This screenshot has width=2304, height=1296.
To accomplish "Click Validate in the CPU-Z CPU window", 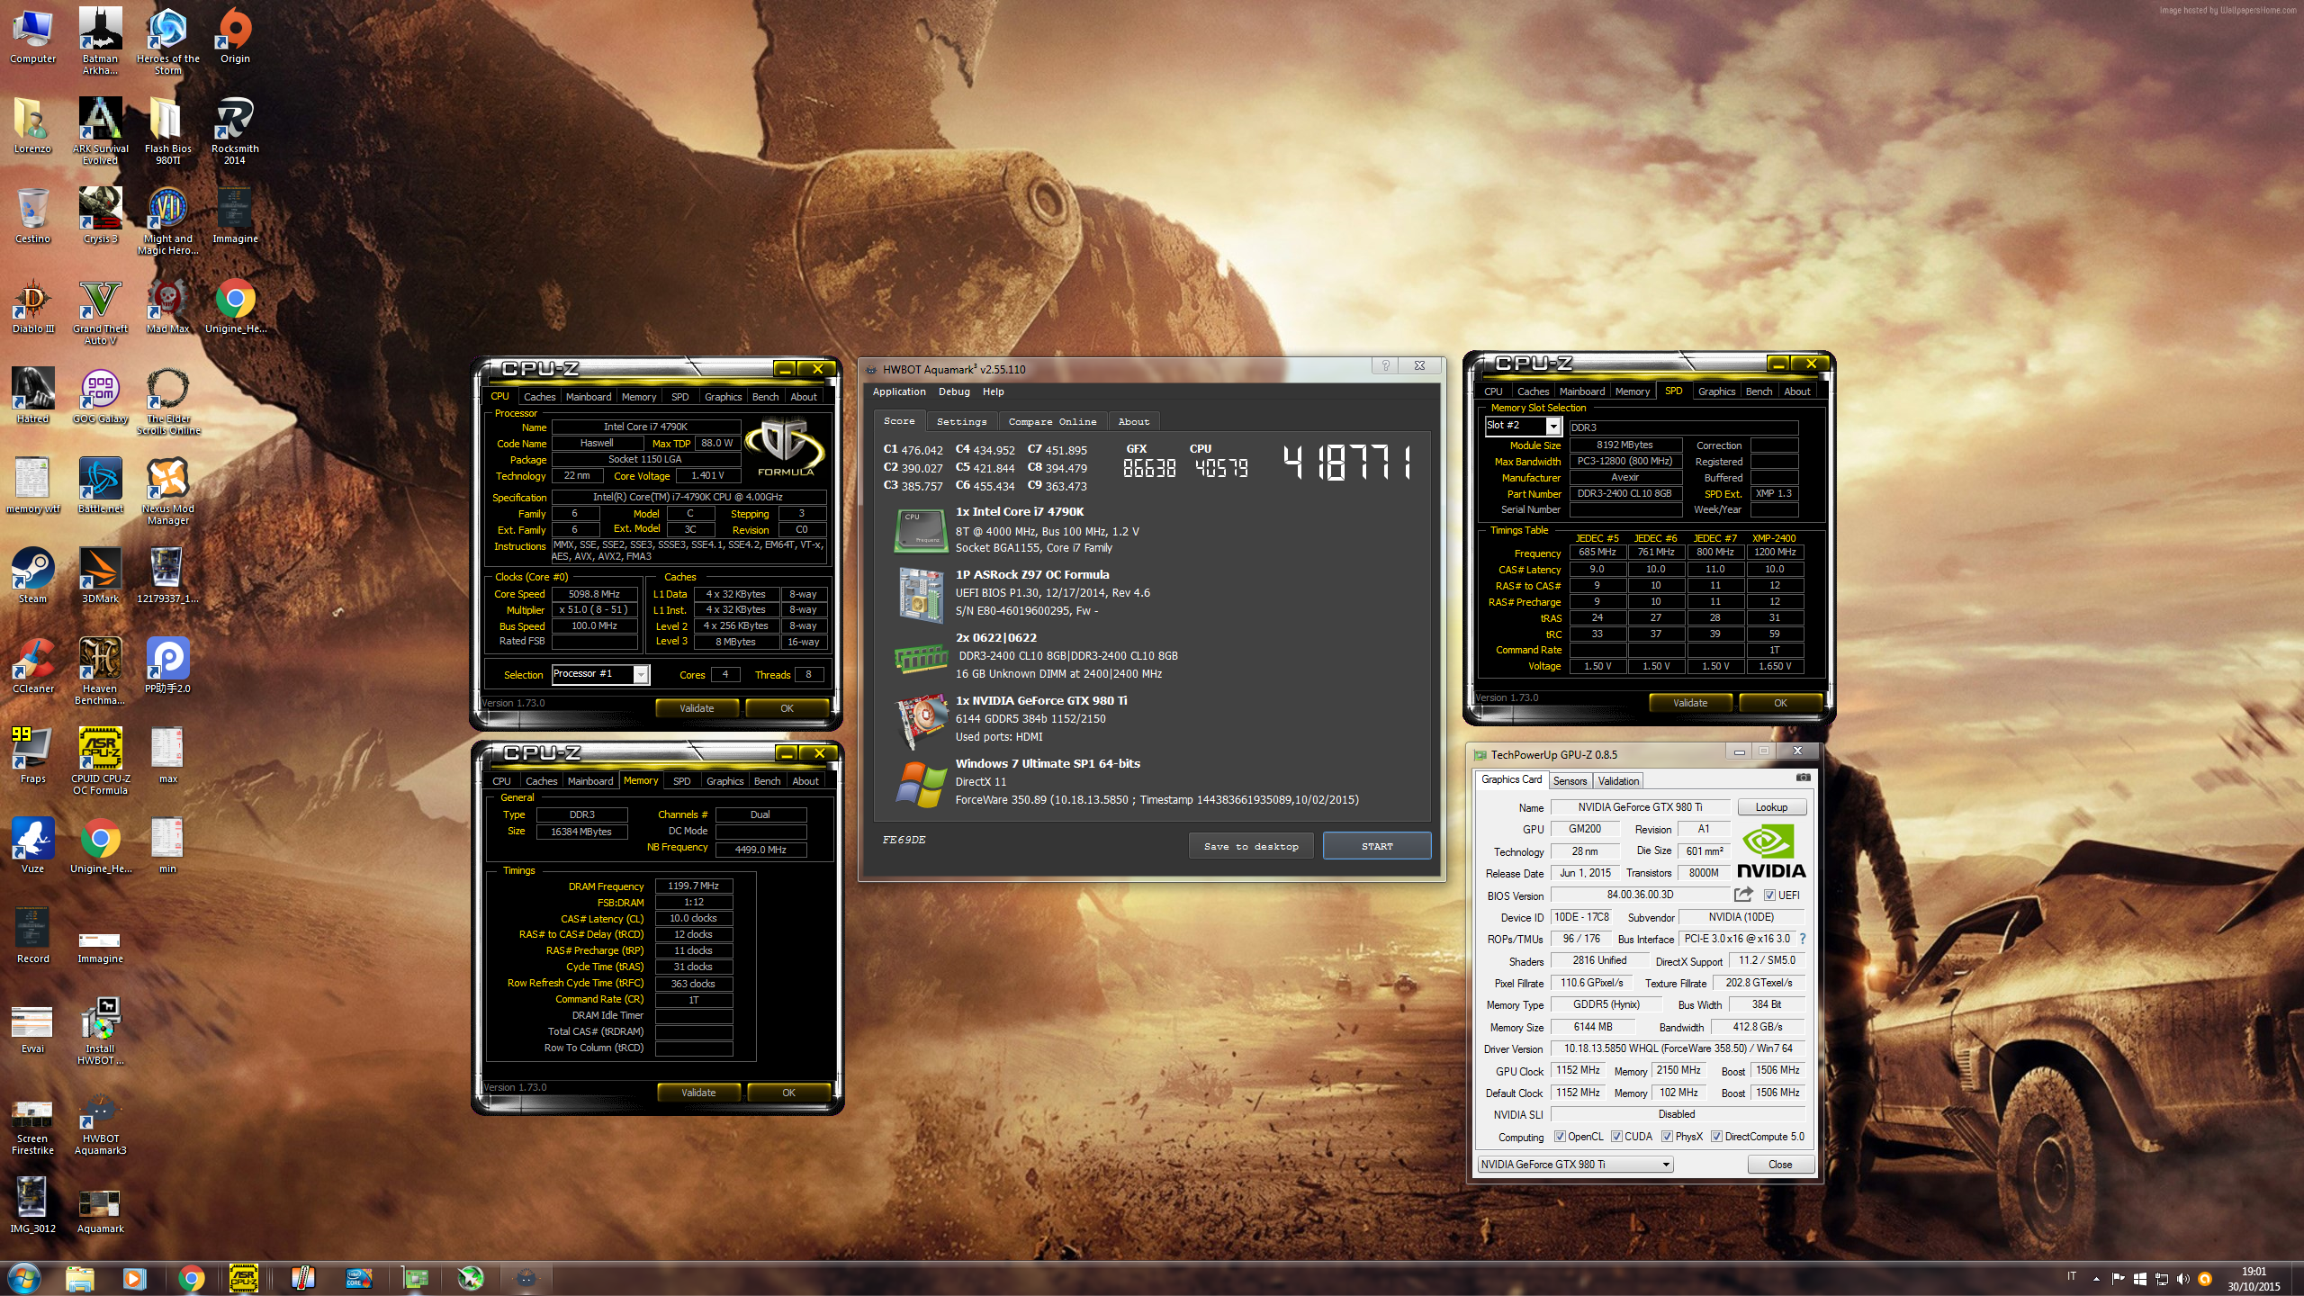I will (697, 708).
